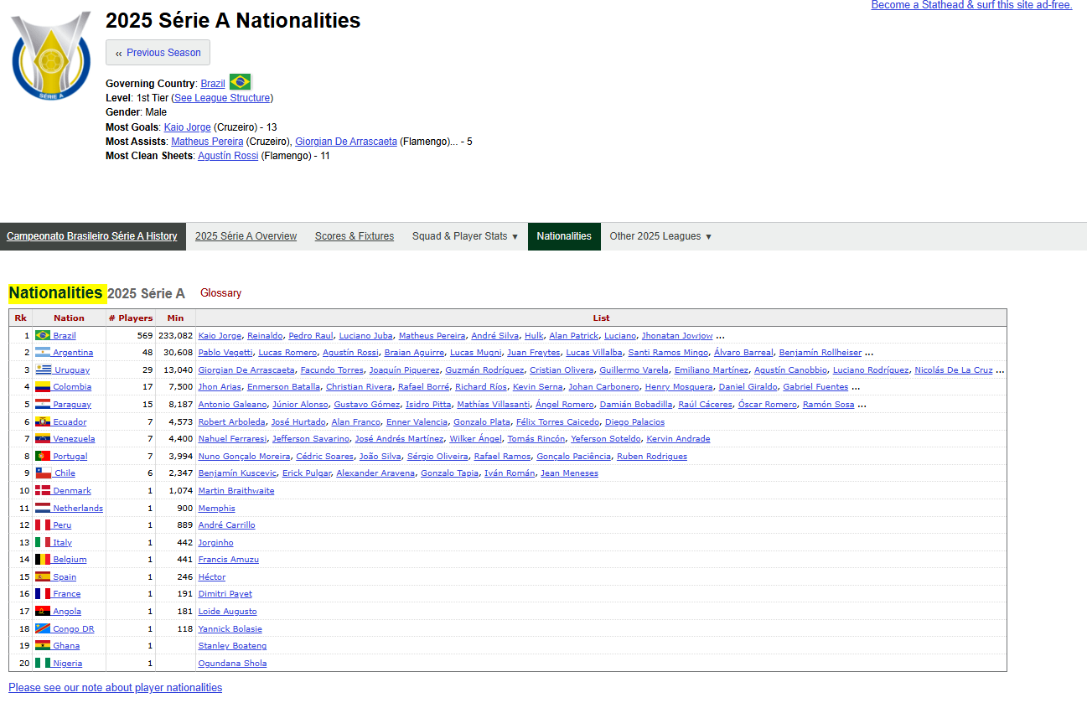This screenshot has width=1087, height=708.
Task: Click the Netherlands flag icon
Action: click(x=43, y=508)
